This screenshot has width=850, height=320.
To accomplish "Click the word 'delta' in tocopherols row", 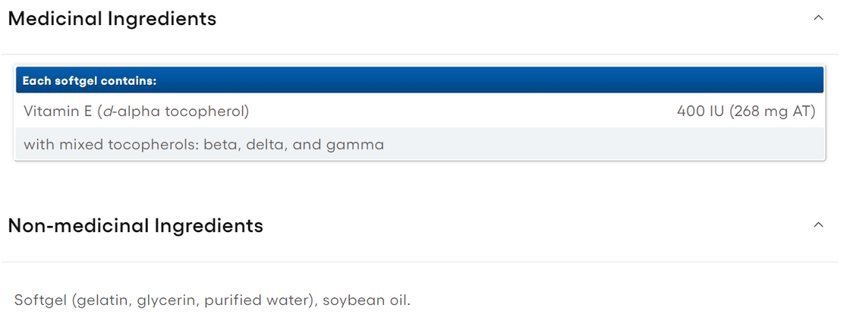I will (x=263, y=144).
